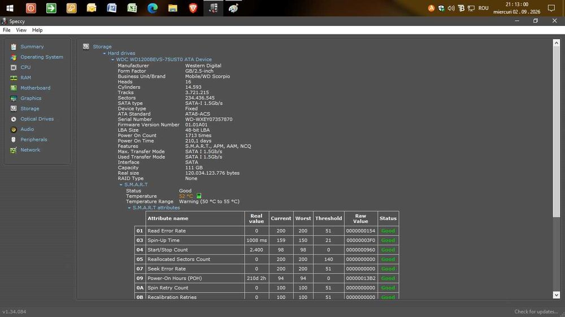Click the temperature value 52 °C
The height and width of the screenshot is (317, 565).
click(x=186, y=196)
